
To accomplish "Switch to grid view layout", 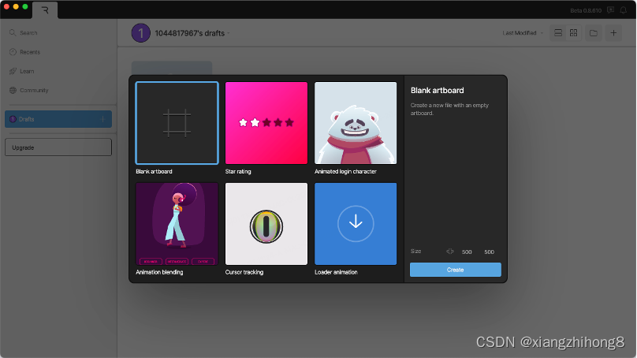I will (574, 33).
